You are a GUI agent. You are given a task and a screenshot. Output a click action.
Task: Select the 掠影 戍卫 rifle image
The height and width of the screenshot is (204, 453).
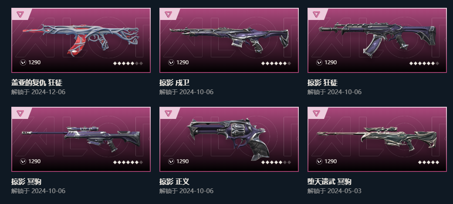[x=229, y=39]
